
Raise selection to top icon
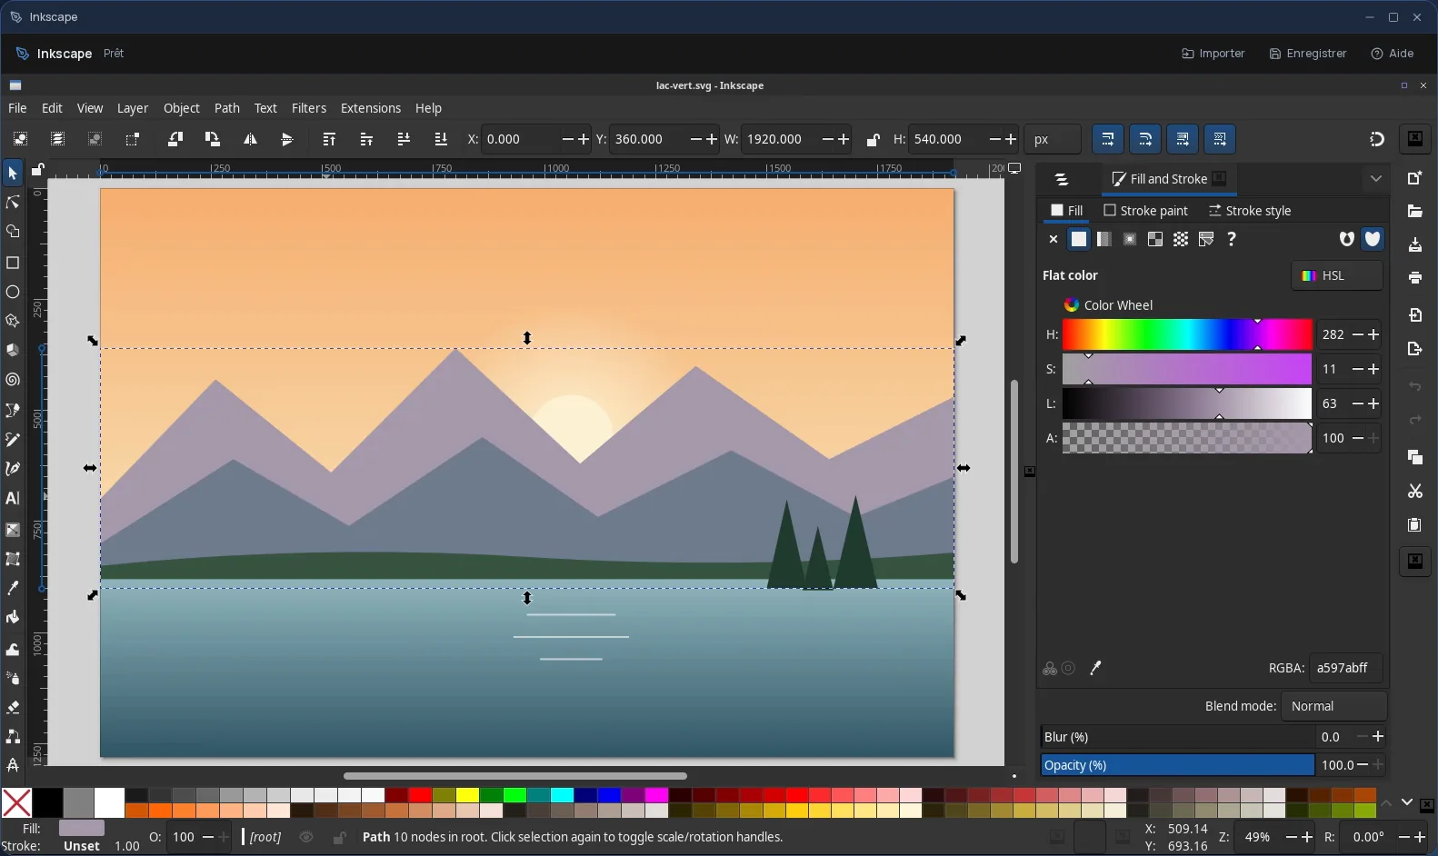(x=329, y=139)
